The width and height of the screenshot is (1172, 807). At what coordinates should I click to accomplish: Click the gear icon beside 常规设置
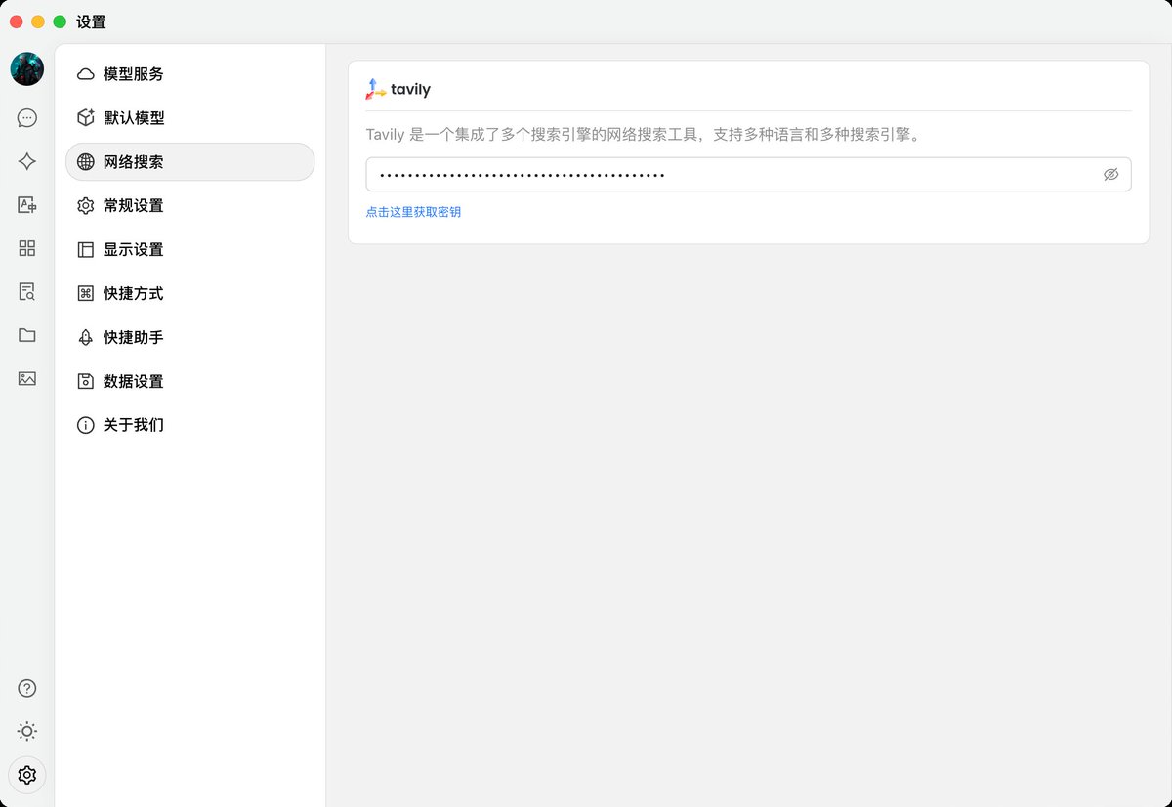pos(86,206)
